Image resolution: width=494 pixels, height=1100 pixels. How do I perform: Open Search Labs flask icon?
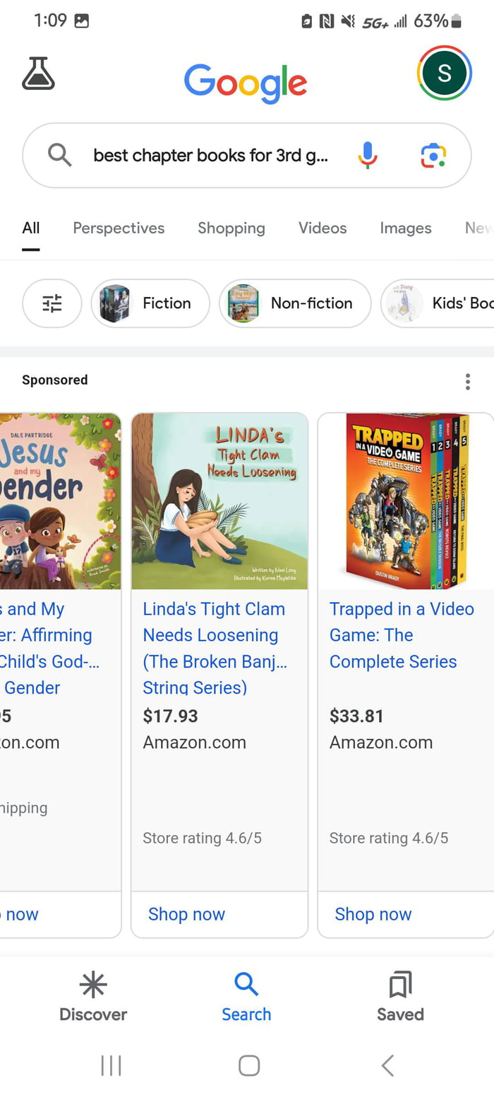pyautogui.click(x=38, y=74)
